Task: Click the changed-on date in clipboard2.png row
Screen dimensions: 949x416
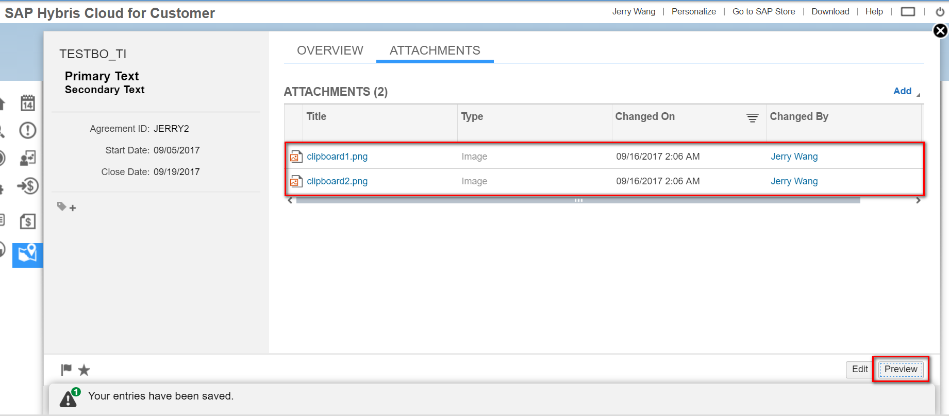Action: (x=658, y=181)
